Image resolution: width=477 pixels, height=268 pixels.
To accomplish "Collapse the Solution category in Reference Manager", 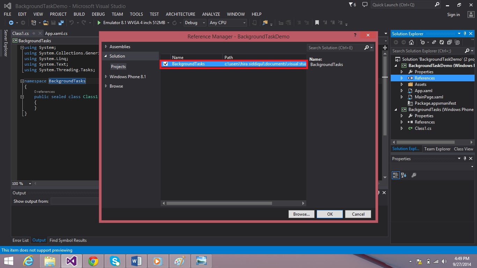I will pos(106,56).
